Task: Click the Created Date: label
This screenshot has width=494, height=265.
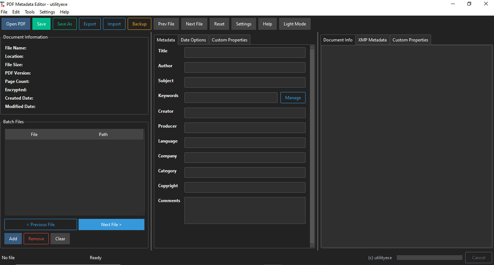Action: click(x=19, y=98)
